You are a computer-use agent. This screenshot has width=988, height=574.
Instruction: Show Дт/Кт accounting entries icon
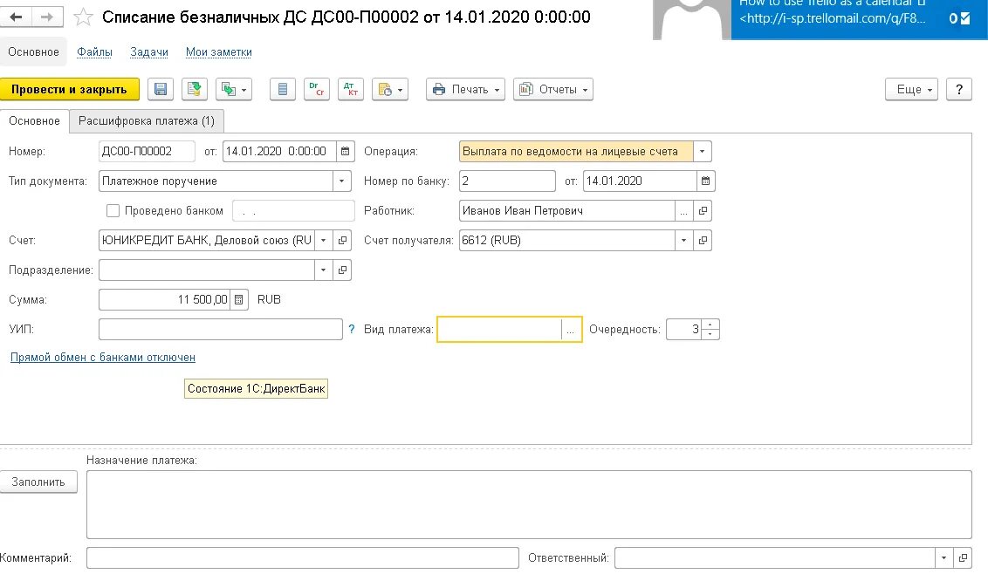tap(351, 90)
